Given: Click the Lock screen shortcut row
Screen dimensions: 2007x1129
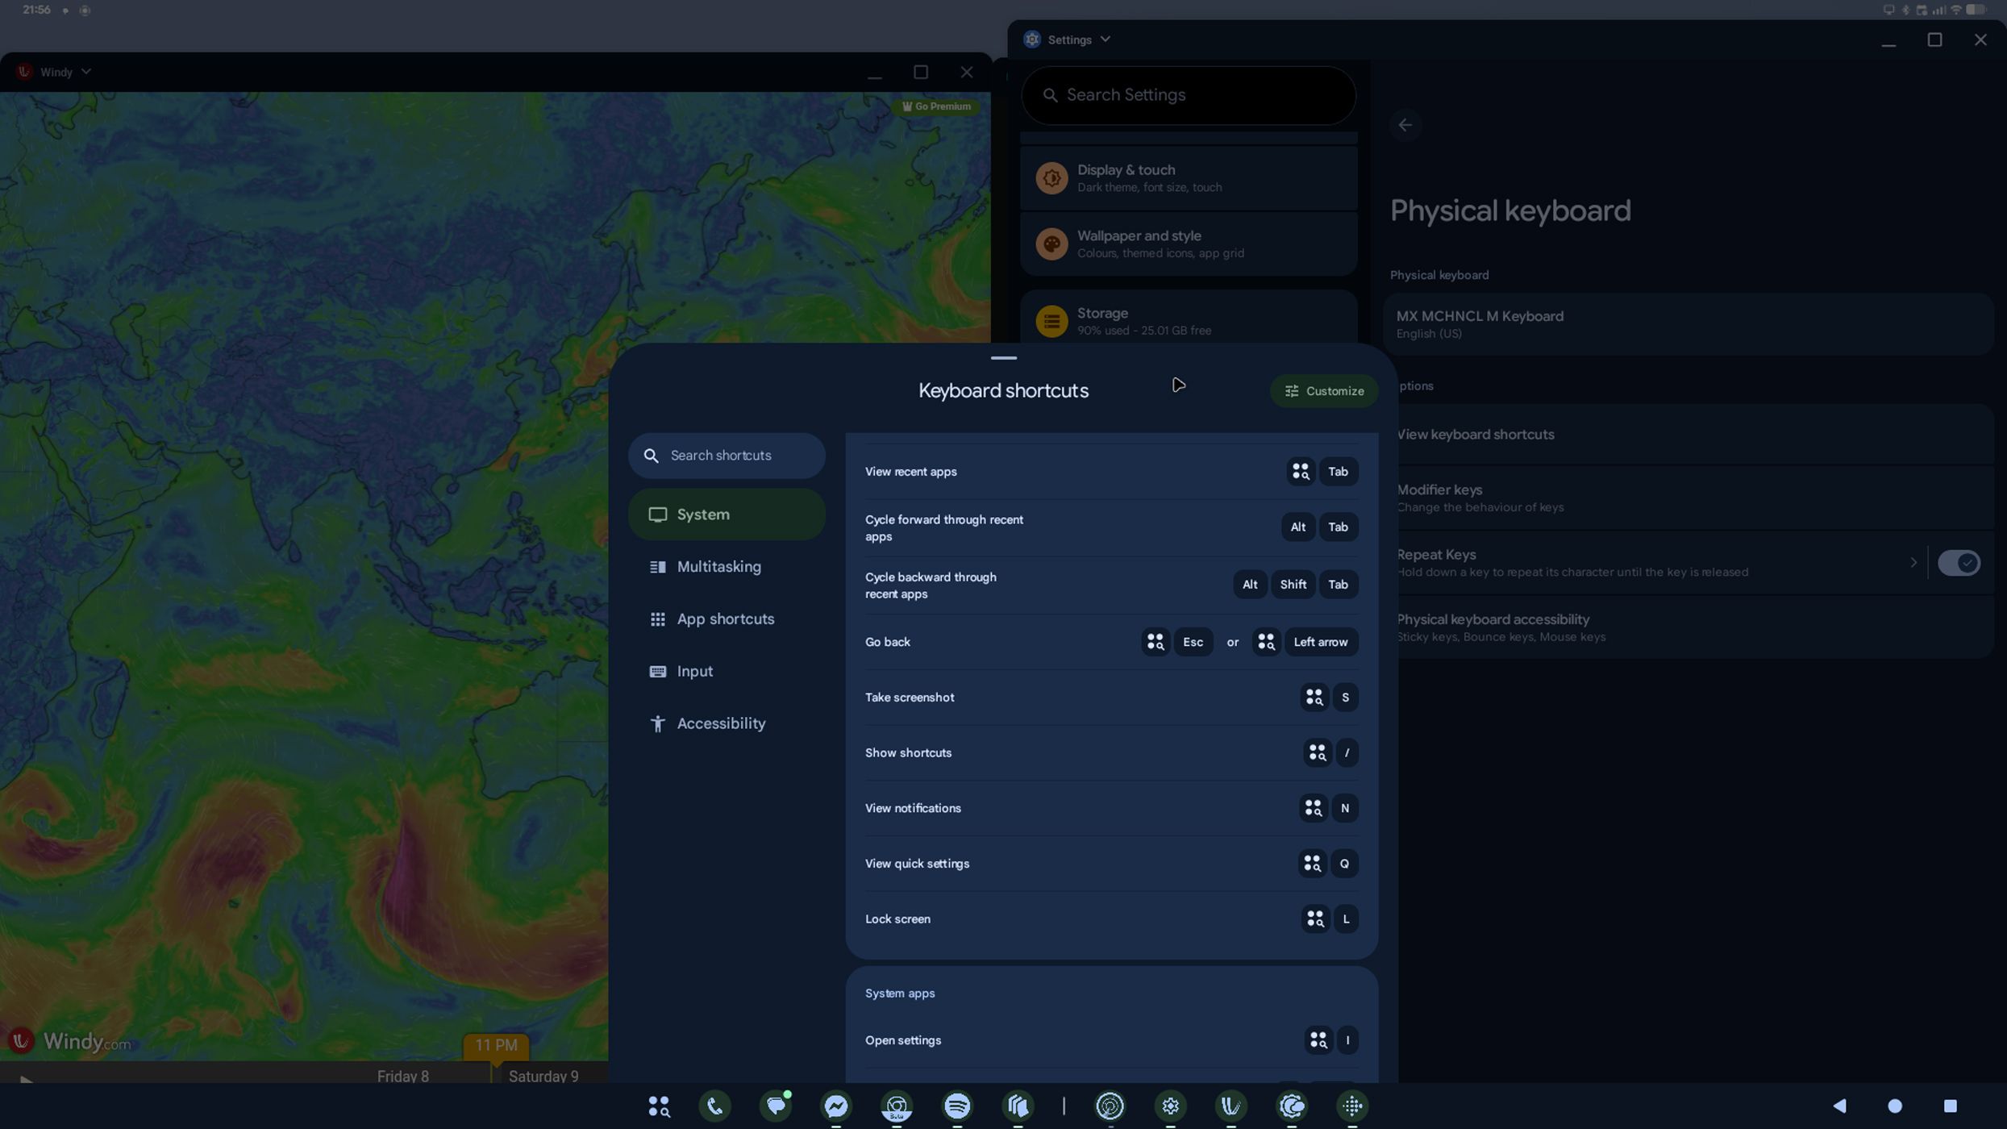Looking at the screenshot, I should click(1111, 919).
